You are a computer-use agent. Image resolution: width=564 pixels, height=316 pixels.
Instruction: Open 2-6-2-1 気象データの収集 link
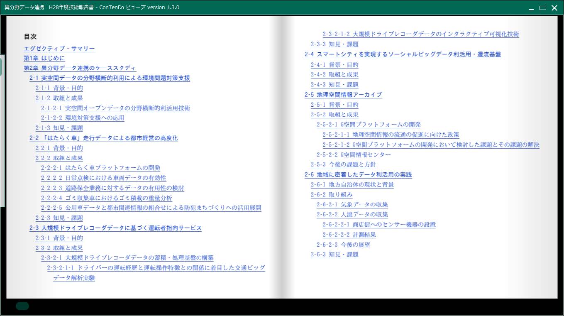[x=352, y=204]
